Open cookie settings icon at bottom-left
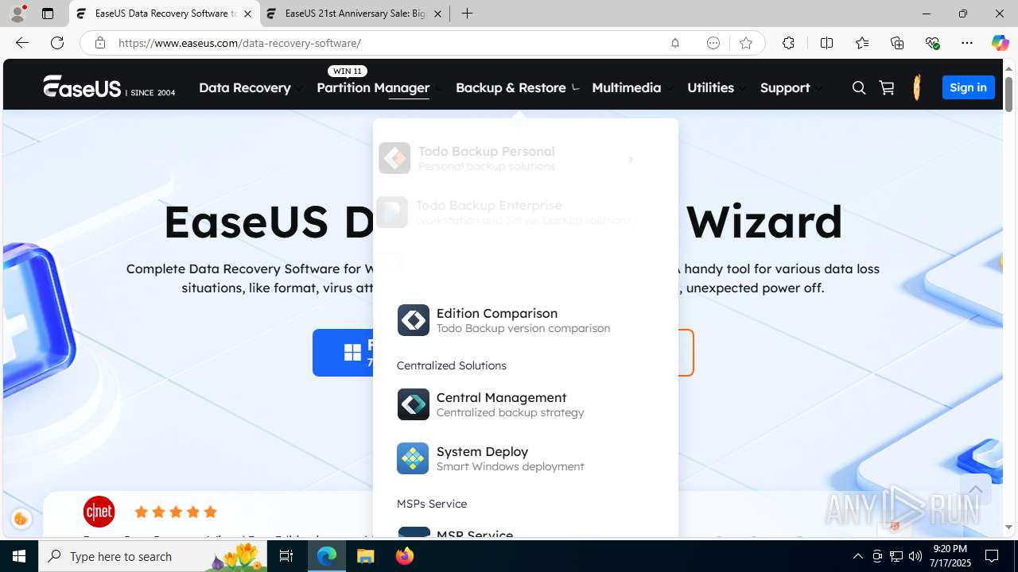This screenshot has height=572, width=1018. (x=21, y=520)
